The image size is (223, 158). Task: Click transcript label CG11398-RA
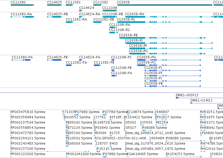(119, 25)
